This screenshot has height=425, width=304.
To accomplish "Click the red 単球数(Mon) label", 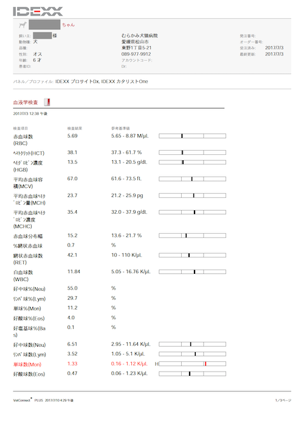I will coord(27,364).
